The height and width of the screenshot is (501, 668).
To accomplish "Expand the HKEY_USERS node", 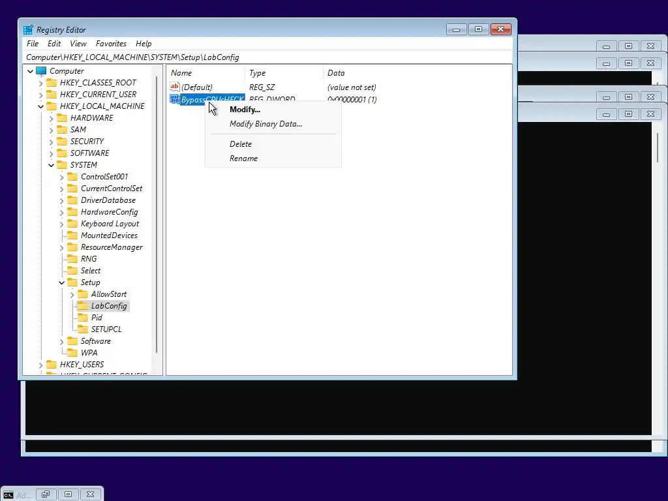I will (41, 365).
